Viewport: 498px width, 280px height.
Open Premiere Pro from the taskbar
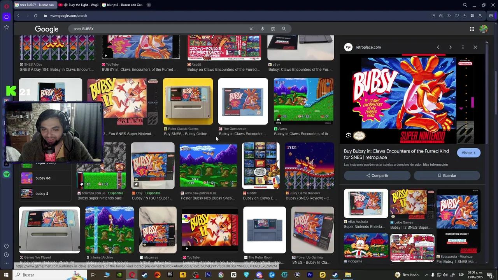[x=310, y=275]
